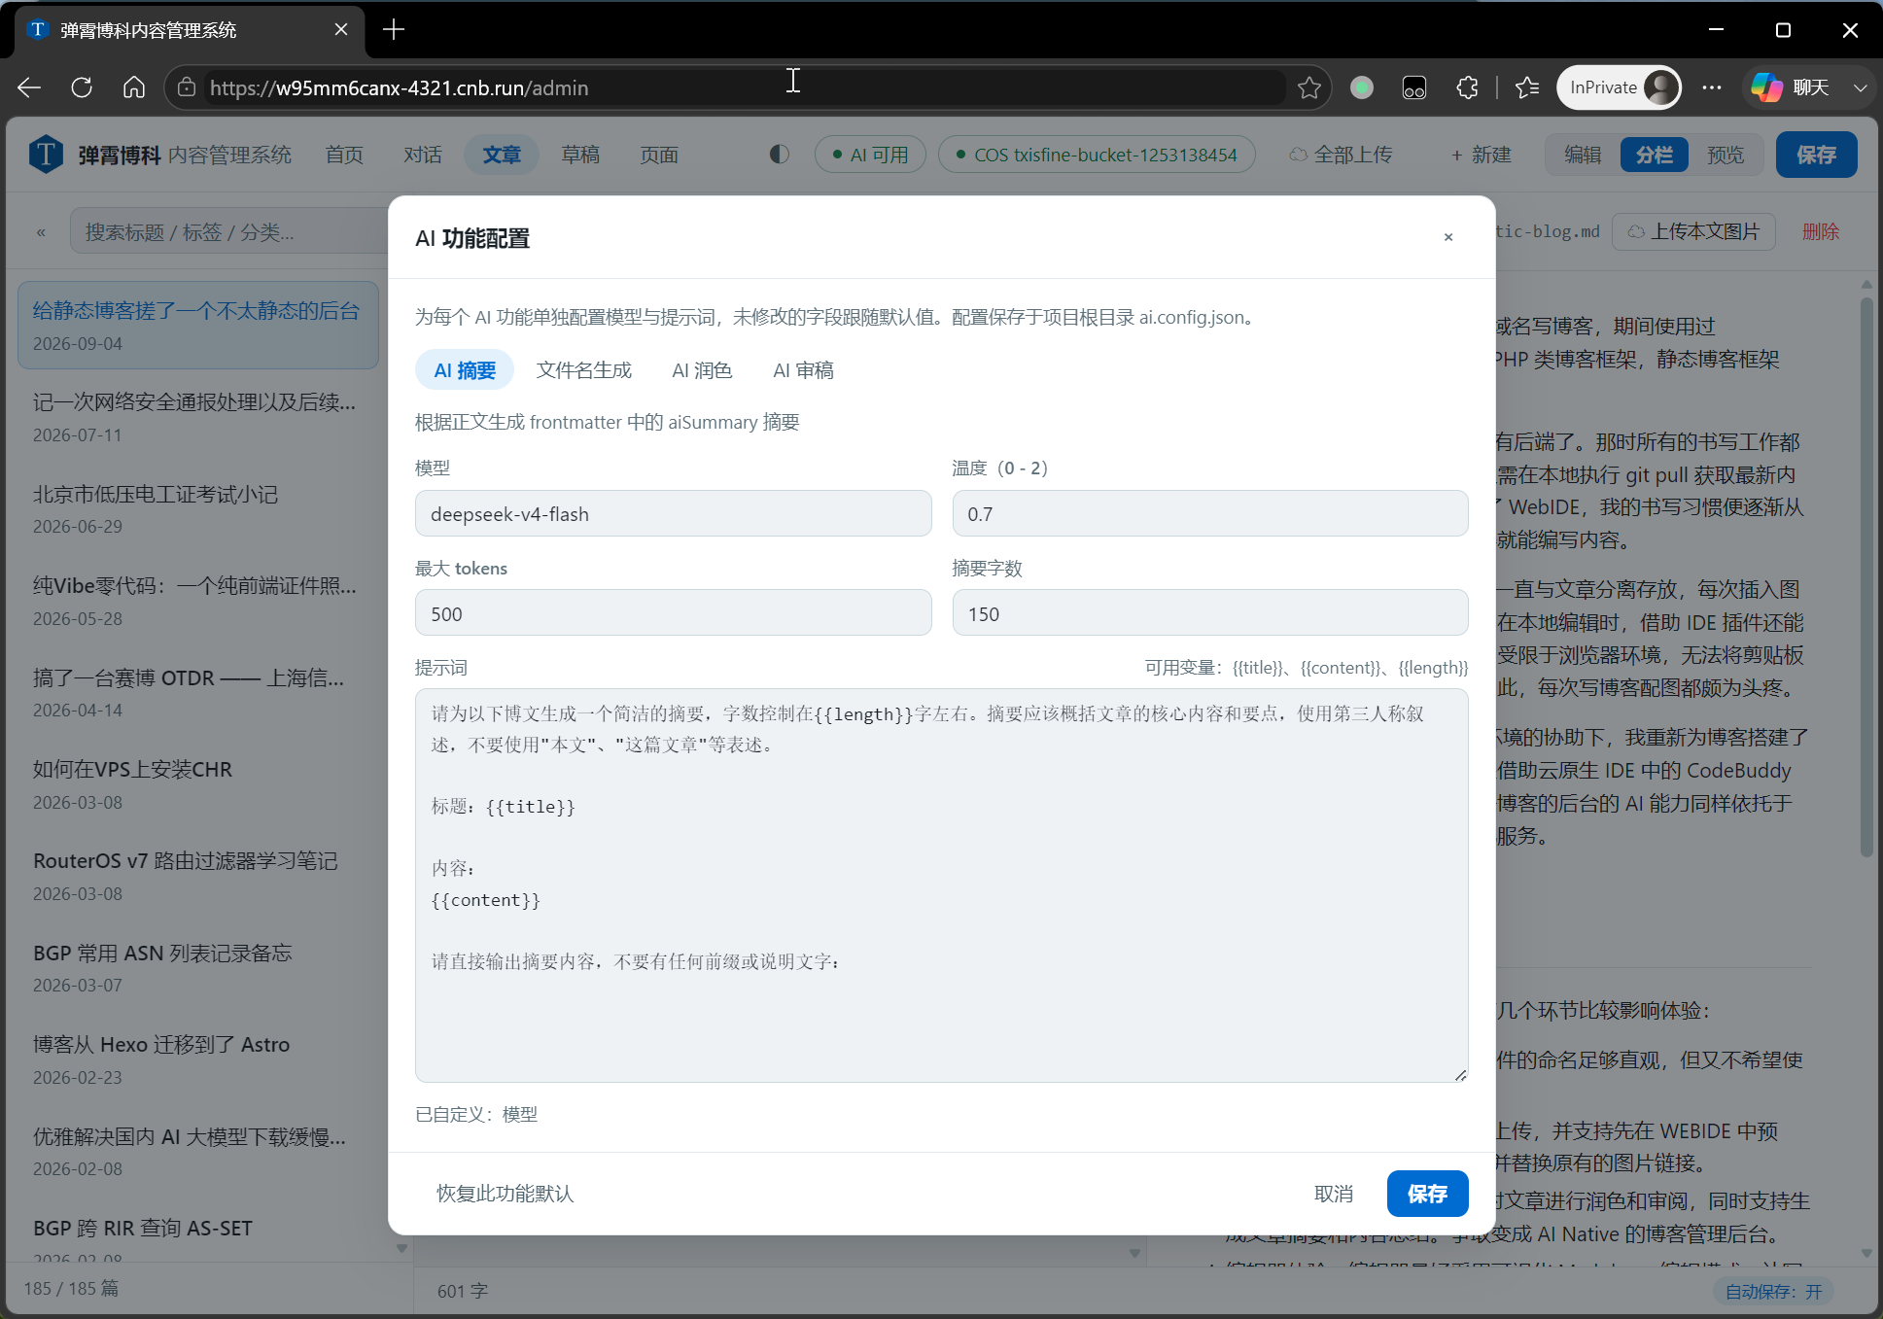Image resolution: width=1883 pixels, height=1319 pixels.
Task: Click inside the 提示词 textarea
Action: point(941,885)
